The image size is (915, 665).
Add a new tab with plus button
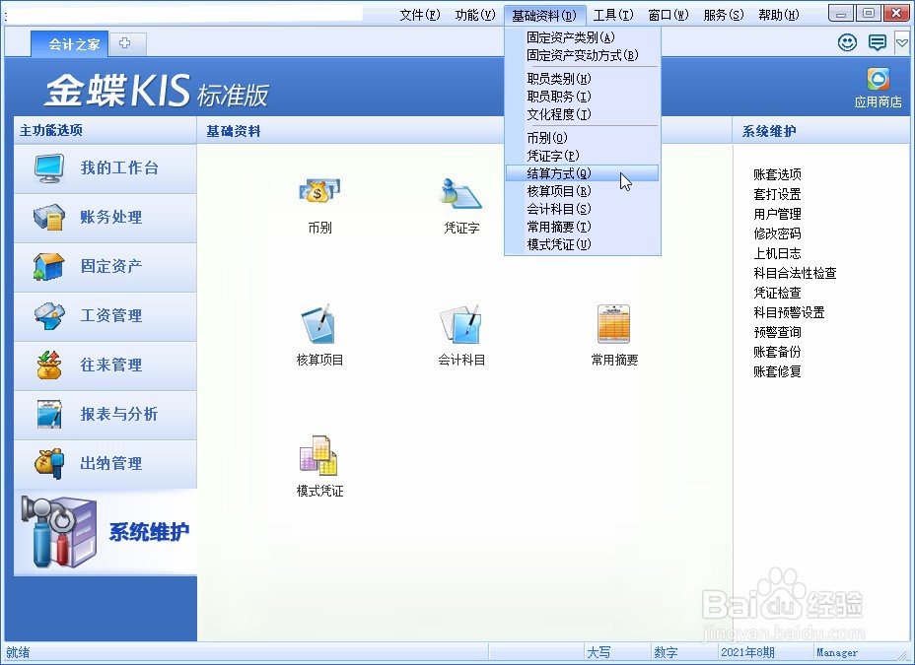pyautogui.click(x=125, y=43)
